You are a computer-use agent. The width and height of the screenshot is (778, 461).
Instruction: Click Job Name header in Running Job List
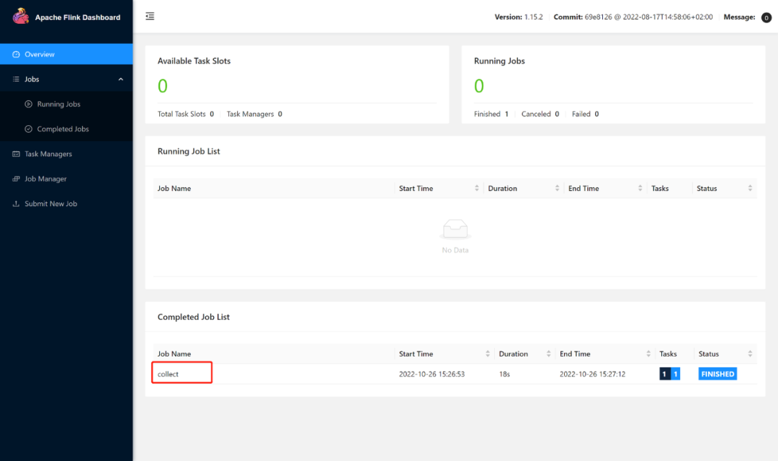[174, 188]
